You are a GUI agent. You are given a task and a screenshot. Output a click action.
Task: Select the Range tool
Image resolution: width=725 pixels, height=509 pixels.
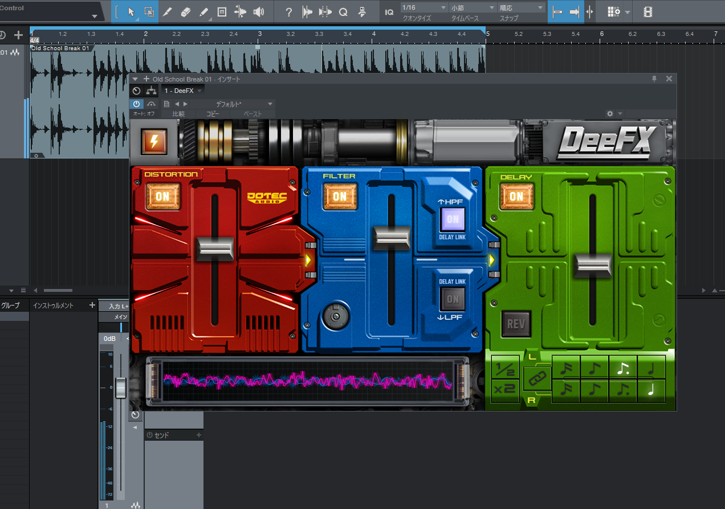[x=149, y=11]
